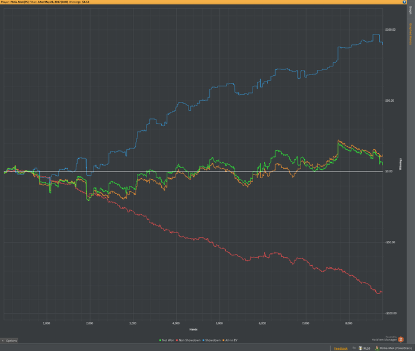Click the -$100.00 axis label
The height and width of the screenshot is (351, 415).
click(x=391, y=313)
